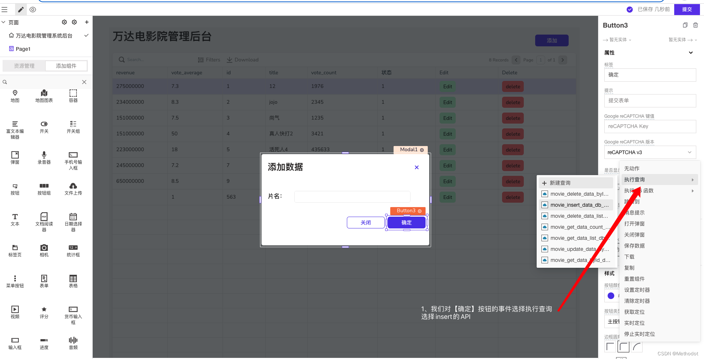Add the Audio Recorder (录音器) component
This screenshot has height=359, width=704.
[44, 158]
